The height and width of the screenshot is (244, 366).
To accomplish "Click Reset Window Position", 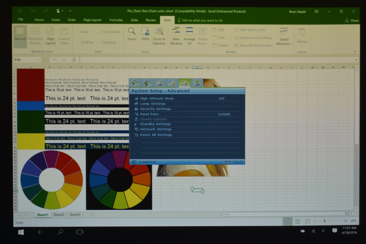I will click(253, 45).
